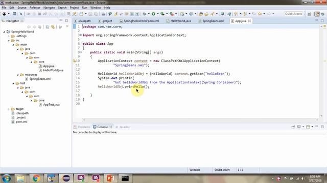Click the clock in the system tray

[315, 178]
